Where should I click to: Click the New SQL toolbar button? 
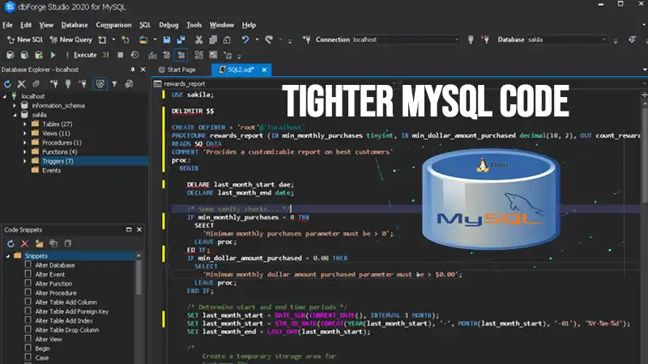point(25,40)
